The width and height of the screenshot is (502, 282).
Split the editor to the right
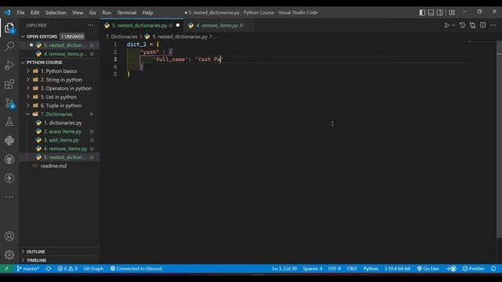483,25
